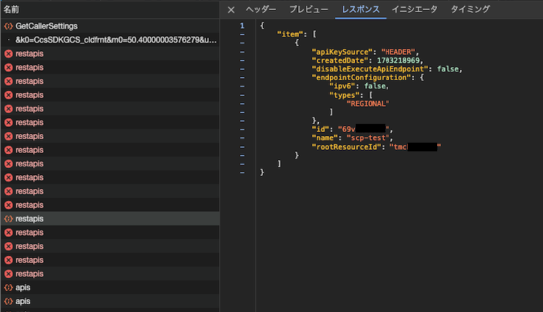
Task: Click the error icon of first failed restapis
Action: point(9,54)
